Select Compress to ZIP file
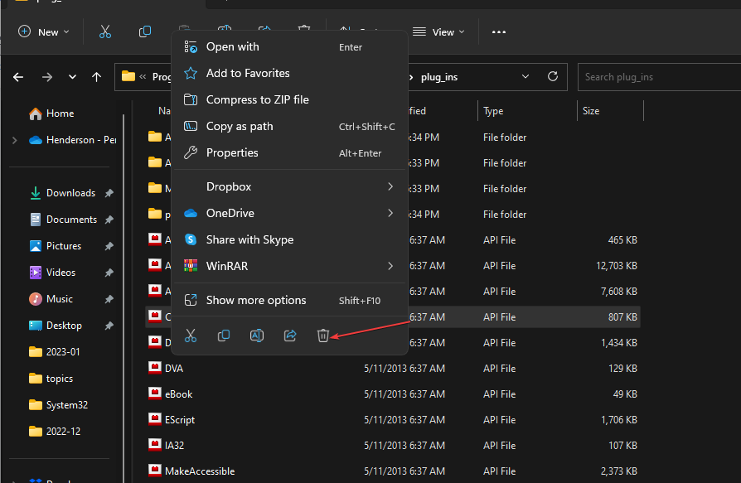741x483 pixels. click(257, 99)
